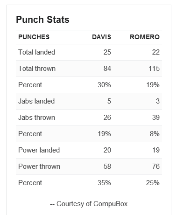Click Davis's 30% total percent value
The width and height of the screenshot is (176, 215).
click(104, 85)
